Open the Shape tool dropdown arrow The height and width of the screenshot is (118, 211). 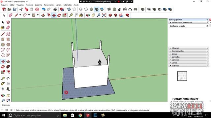[38, 15]
